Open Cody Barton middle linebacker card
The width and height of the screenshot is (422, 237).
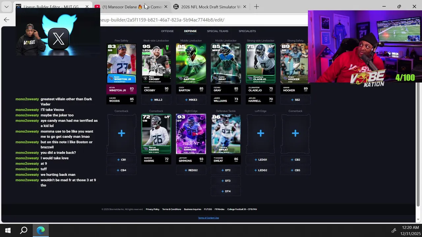(x=191, y=63)
